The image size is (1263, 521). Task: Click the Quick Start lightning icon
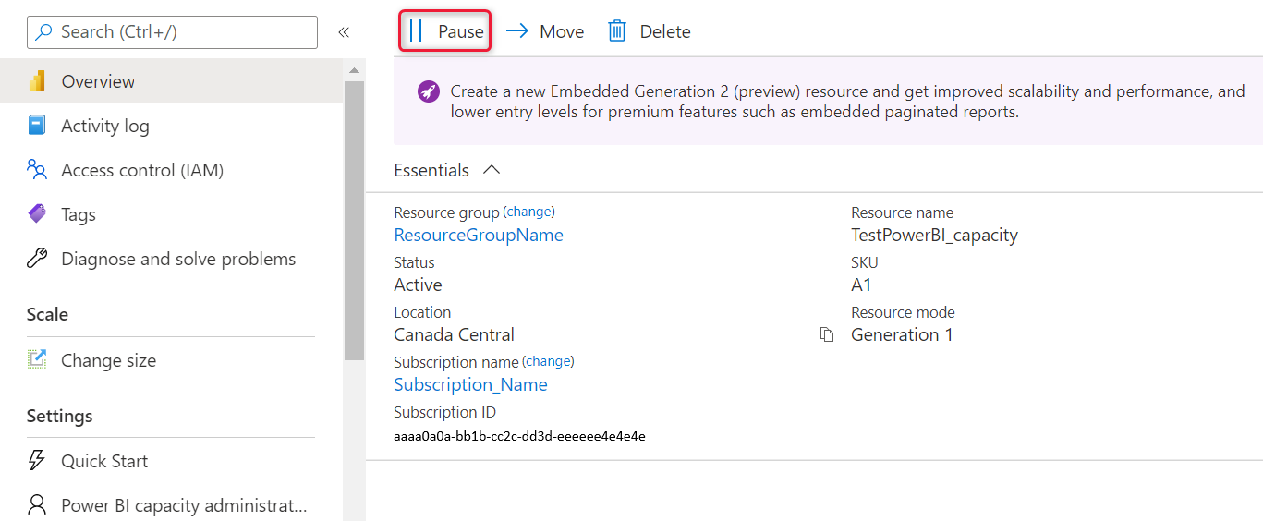point(37,461)
